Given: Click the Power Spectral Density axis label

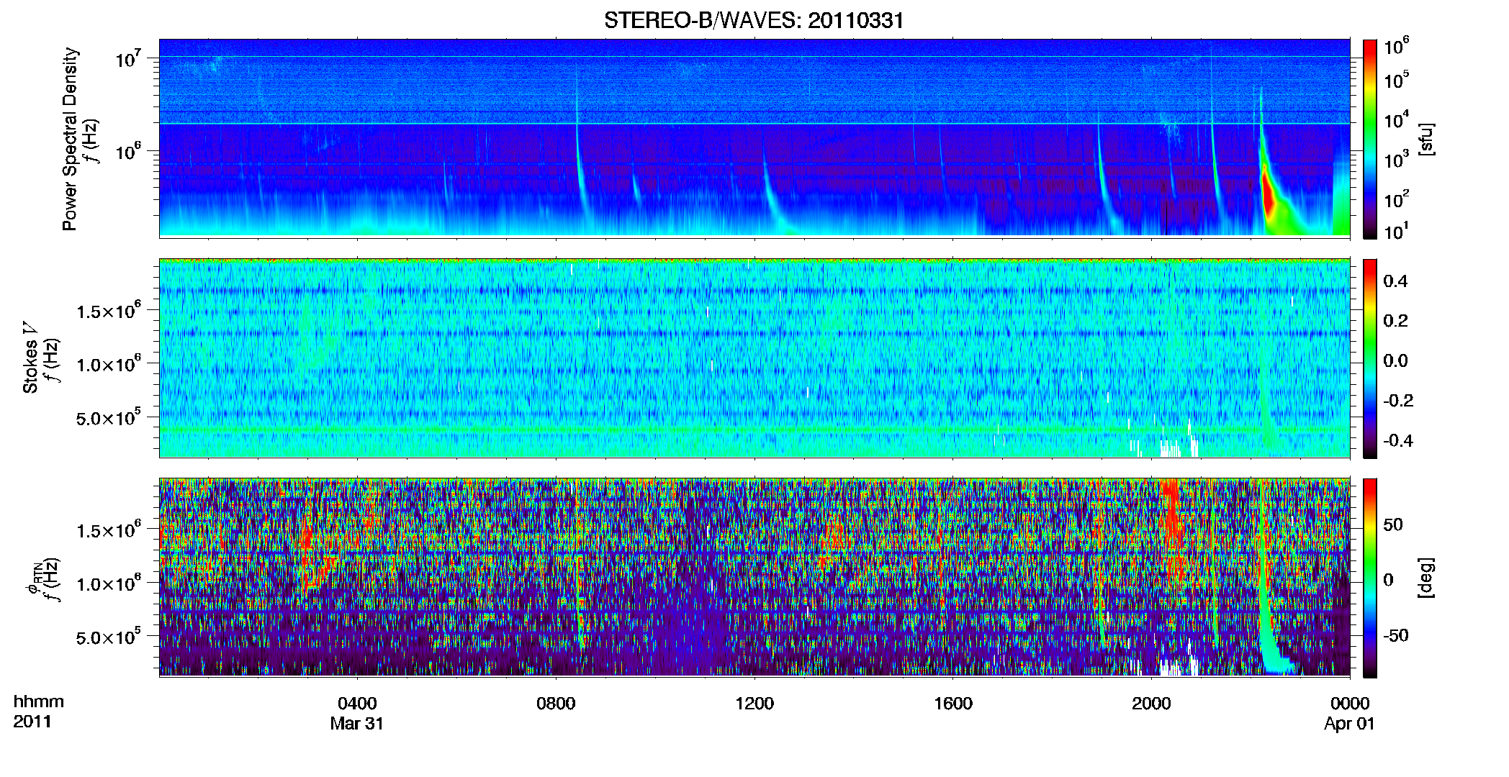Looking at the screenshot, I should (x=70, y=139).
